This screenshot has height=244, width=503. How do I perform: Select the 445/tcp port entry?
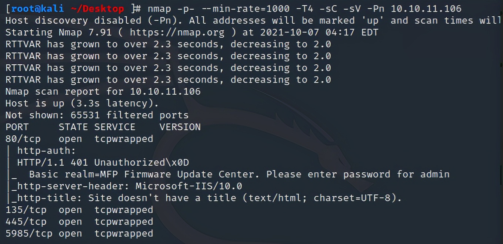click(x=26, y=221)
